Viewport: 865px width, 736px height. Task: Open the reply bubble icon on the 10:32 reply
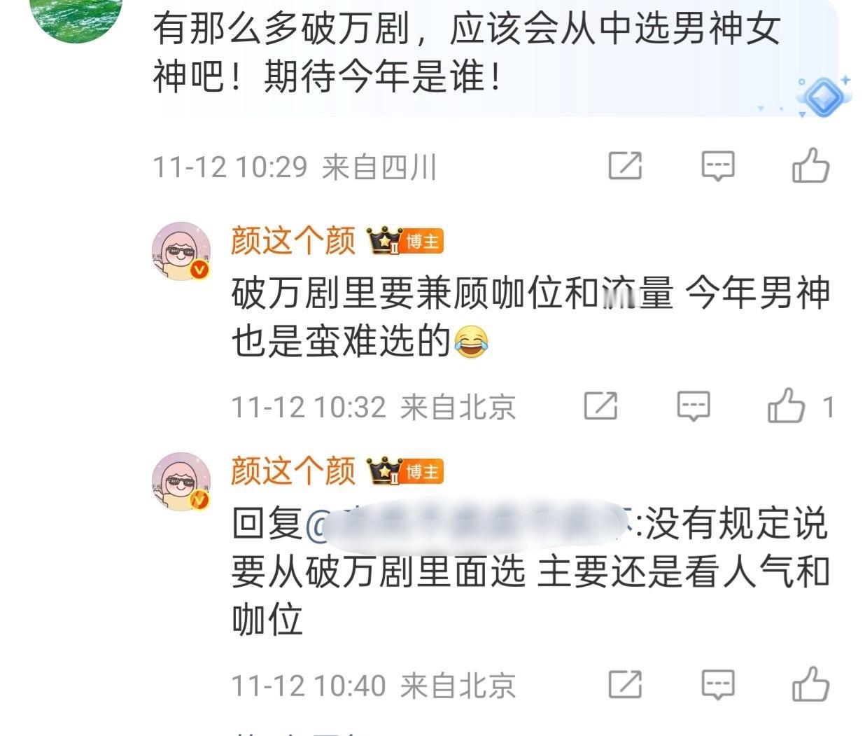point(694,406)
